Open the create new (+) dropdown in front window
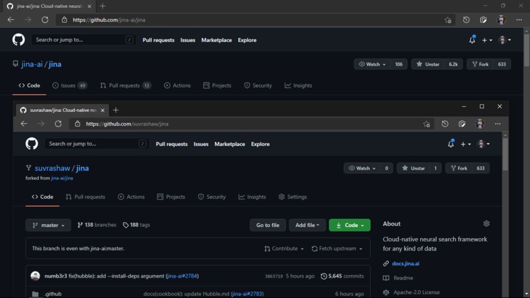Viewport: 530px width, 298px height. pyautogui.click(x=466, y=144)
